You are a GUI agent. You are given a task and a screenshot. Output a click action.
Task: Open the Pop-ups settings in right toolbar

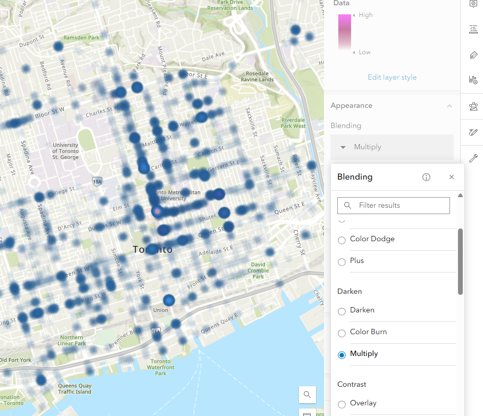[x=473, y=4]
